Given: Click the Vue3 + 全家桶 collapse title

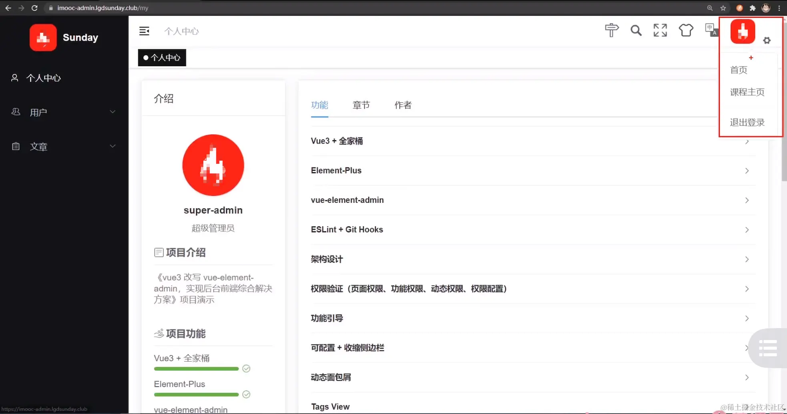Looking at the screenshot, I should (x=337, y=141).
